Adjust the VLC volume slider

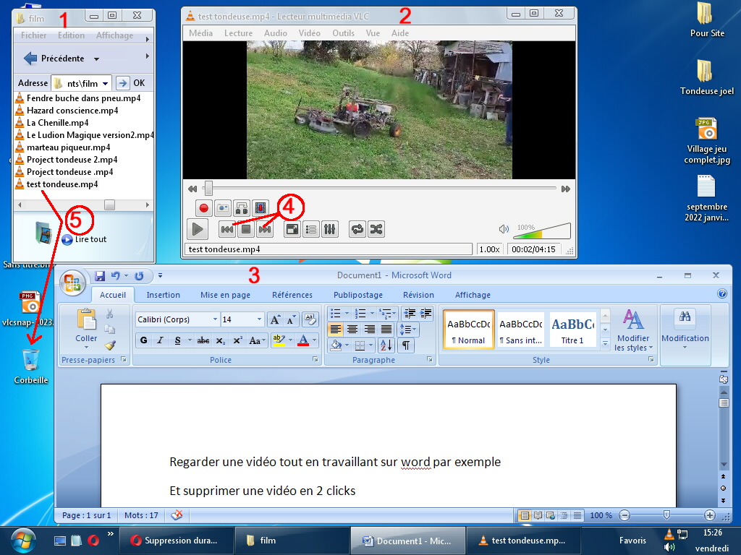tap(543, 231)
